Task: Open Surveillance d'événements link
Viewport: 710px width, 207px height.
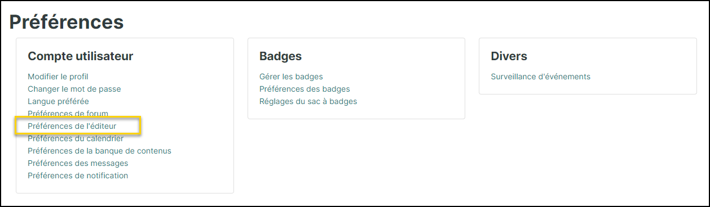Action: [x=541, y=76]
